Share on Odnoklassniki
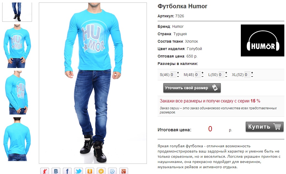 (x=90, y=171)
